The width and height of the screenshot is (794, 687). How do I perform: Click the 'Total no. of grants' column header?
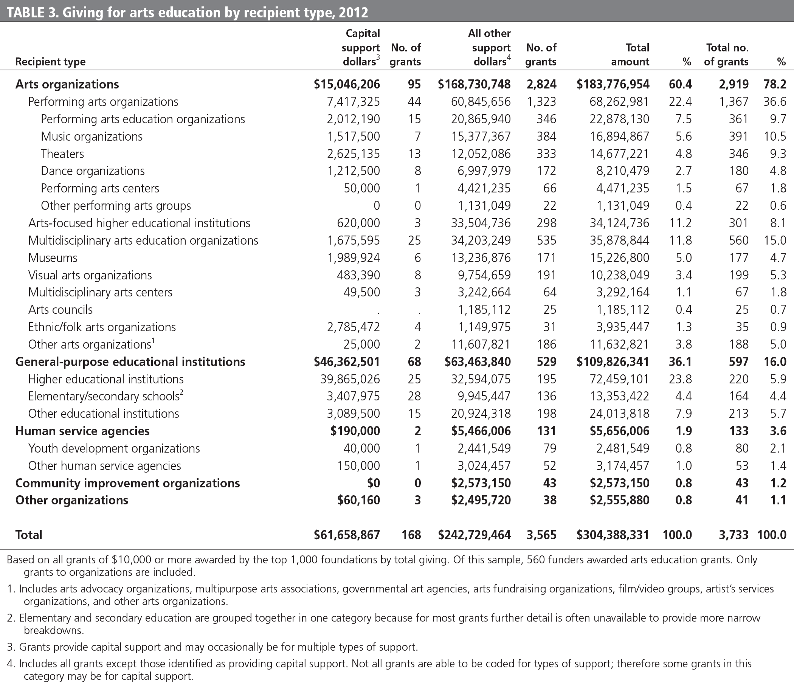click(x=726, y=54)
